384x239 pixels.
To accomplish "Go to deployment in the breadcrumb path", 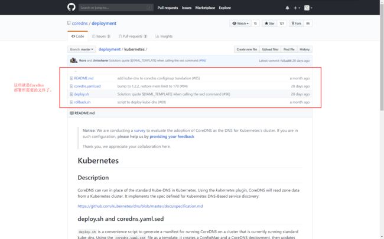I will pyautogui.click(x=109, y=49).
